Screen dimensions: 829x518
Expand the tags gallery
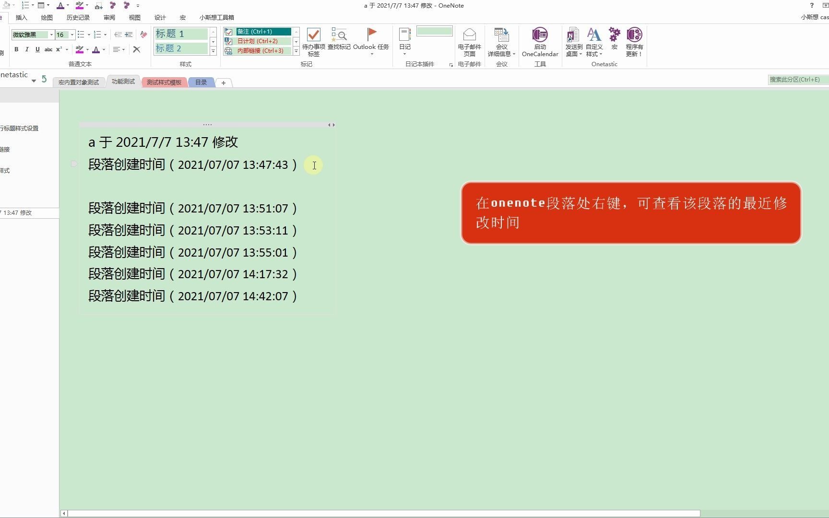[296, 51]
